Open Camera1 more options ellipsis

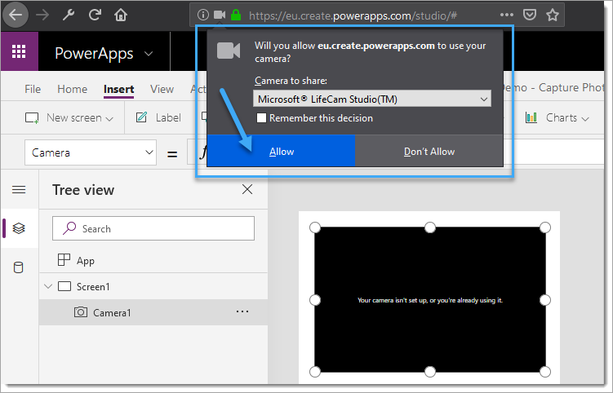pos(242,311)
